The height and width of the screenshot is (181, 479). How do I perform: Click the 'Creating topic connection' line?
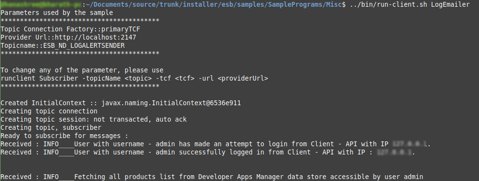tap(49, 111)
